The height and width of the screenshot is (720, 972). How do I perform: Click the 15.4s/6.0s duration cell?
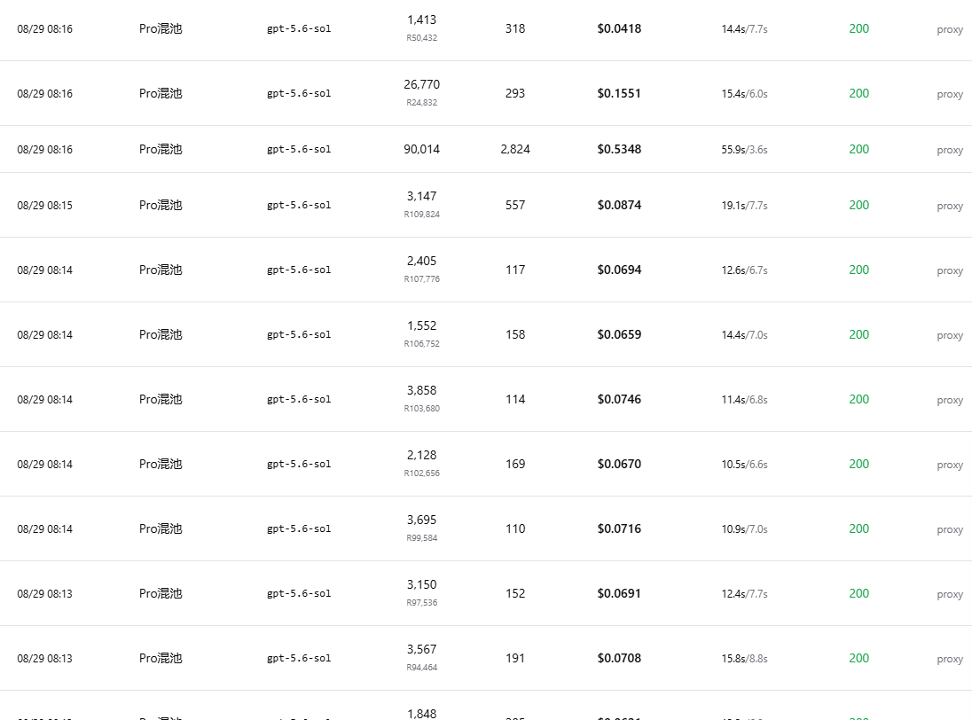point(744,94)
